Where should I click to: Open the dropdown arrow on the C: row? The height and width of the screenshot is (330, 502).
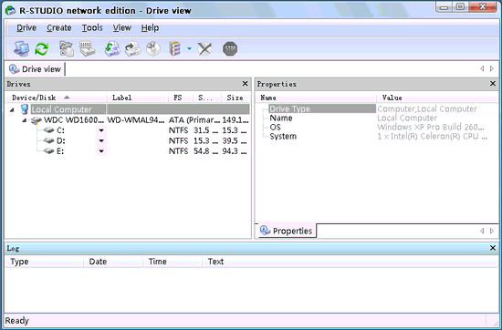tap(101, 130)
